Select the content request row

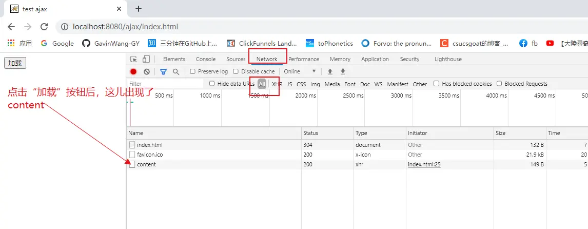[146, 164]
